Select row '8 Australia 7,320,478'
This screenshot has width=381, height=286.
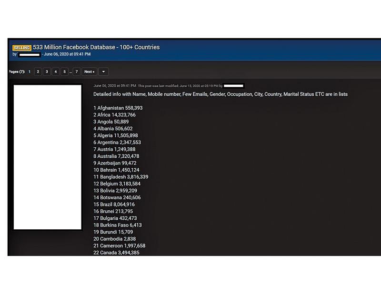pyautogui.click(x=116, y=156)
